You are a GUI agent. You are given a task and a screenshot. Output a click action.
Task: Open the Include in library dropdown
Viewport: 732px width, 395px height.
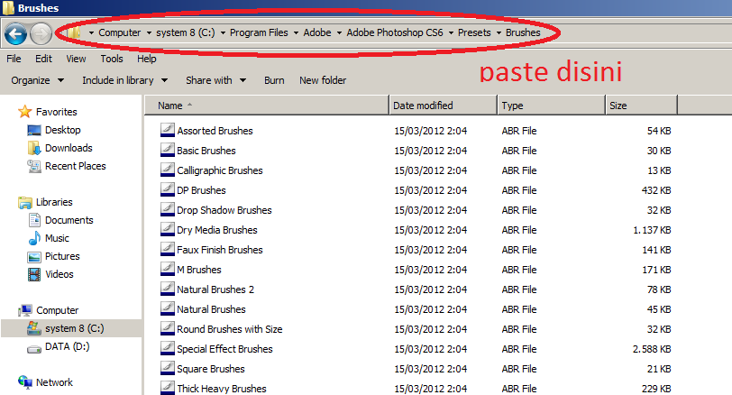pyautogui.click(x=124, y=80)
